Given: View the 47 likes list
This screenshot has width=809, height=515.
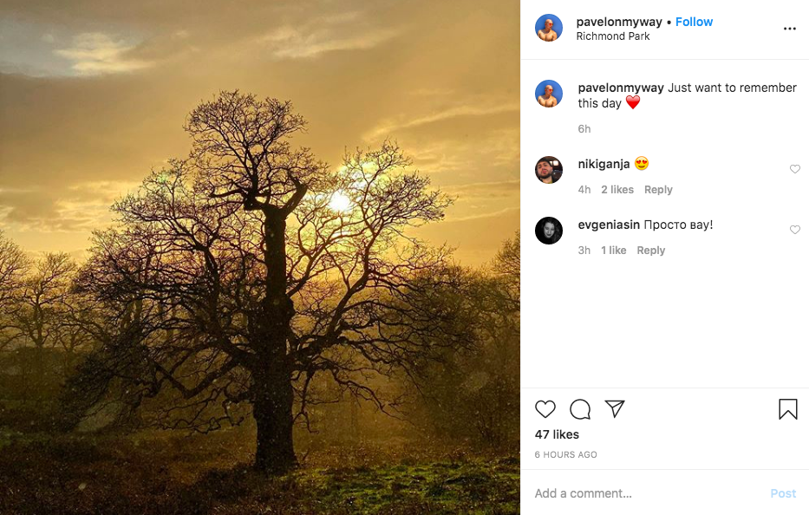Looking at the screenshot, I should [x=557, y=434].
